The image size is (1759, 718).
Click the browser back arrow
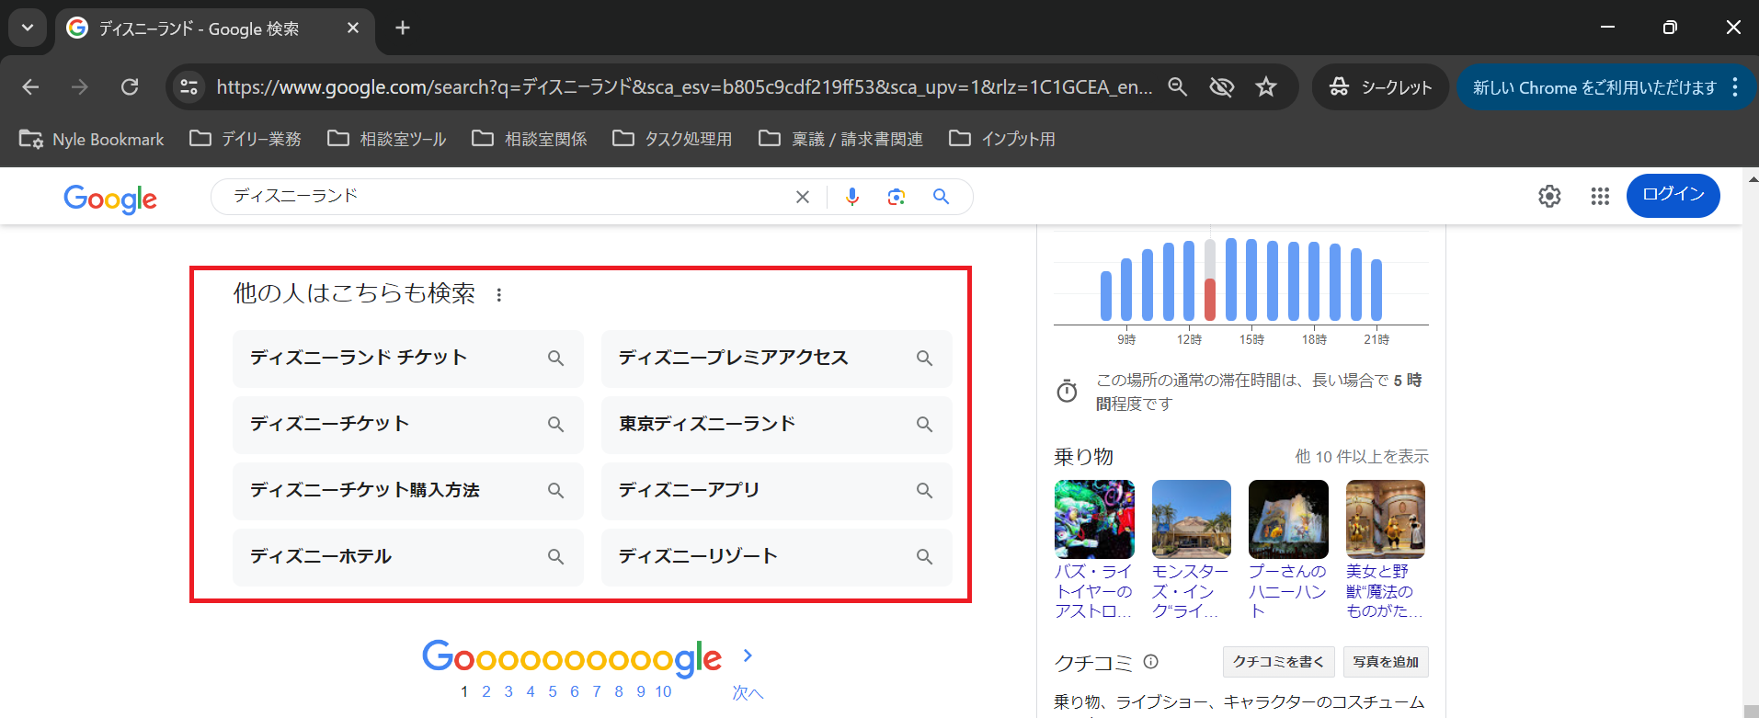[30, 86]
